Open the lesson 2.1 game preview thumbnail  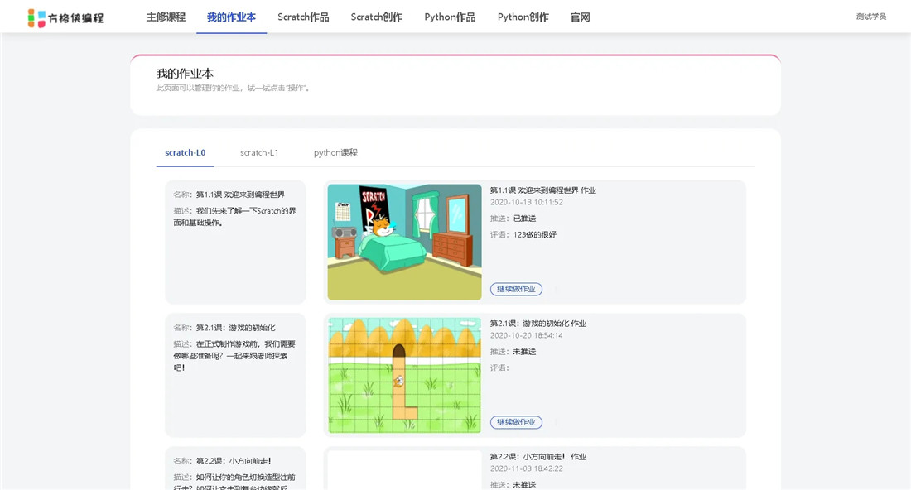(x=403, y=374)
